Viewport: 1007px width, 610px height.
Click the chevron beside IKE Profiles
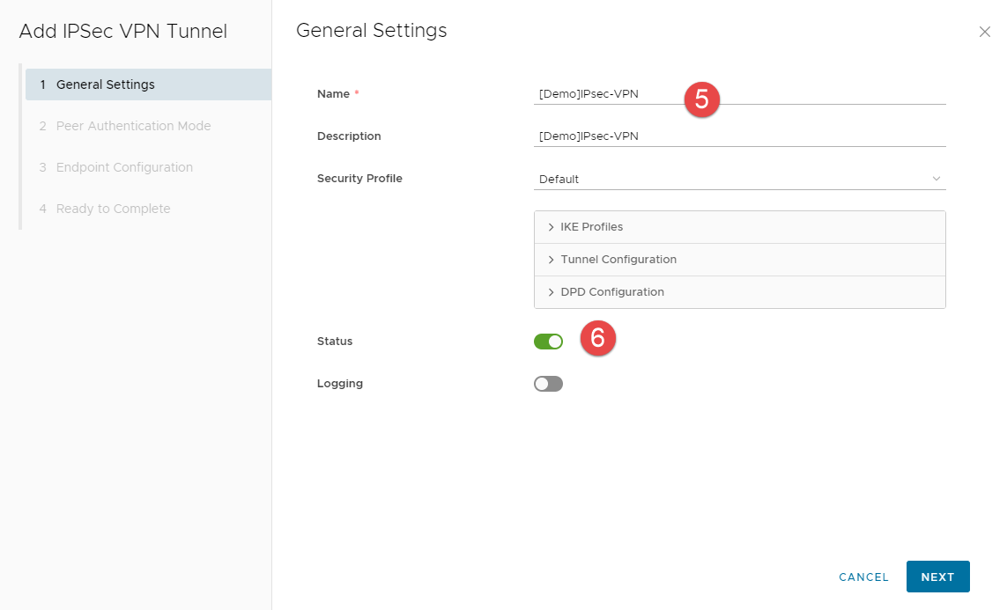(551, 227)
